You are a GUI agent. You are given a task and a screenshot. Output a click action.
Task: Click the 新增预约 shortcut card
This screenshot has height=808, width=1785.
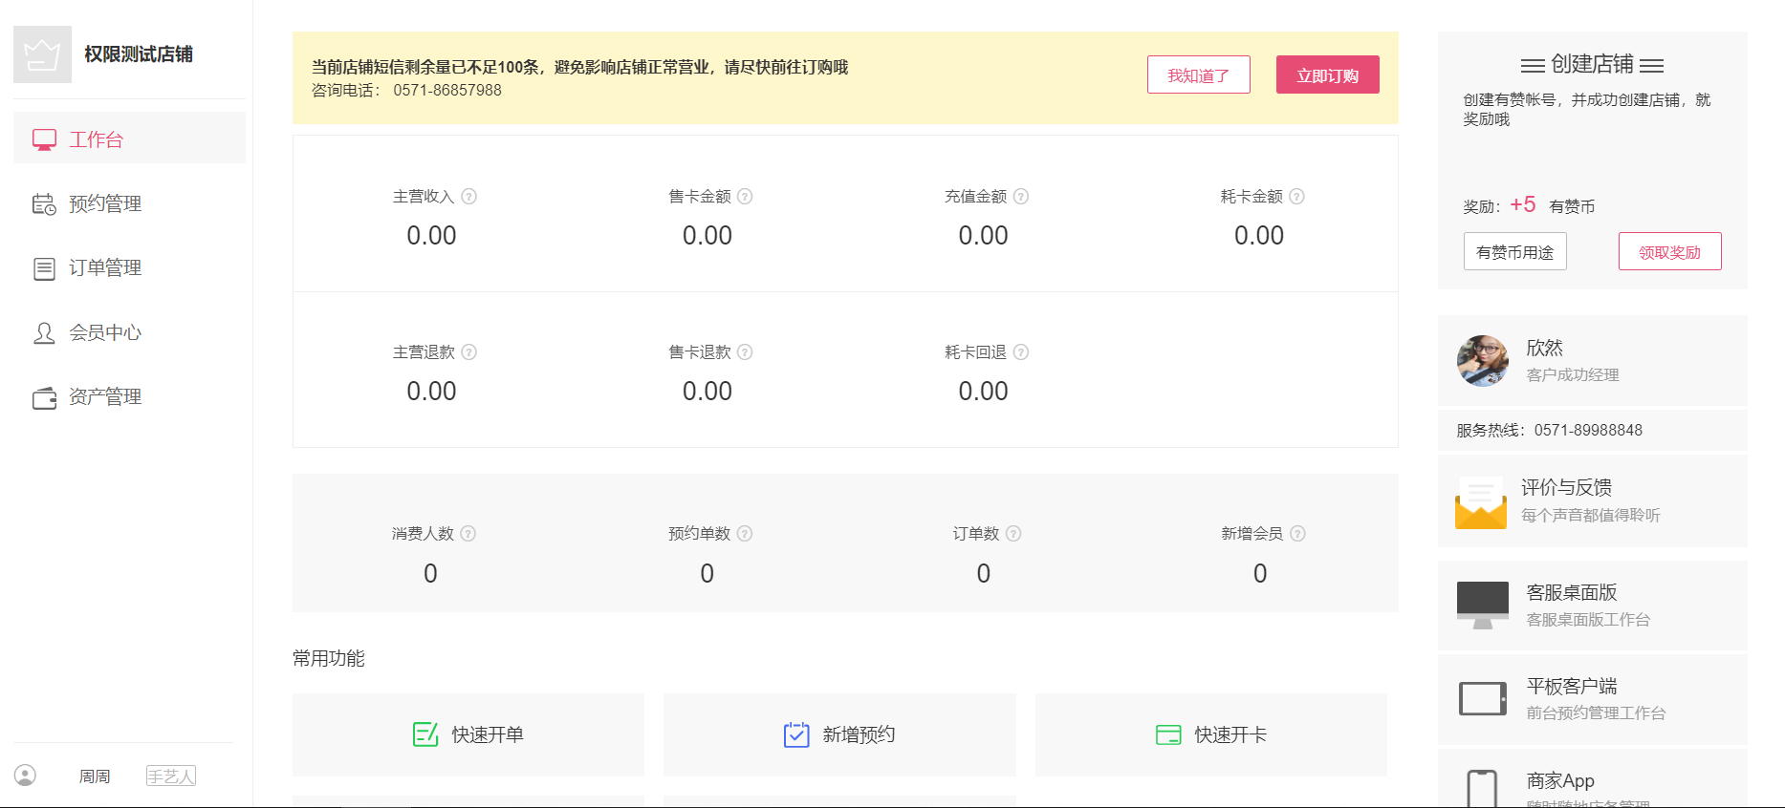coord(838,734)
